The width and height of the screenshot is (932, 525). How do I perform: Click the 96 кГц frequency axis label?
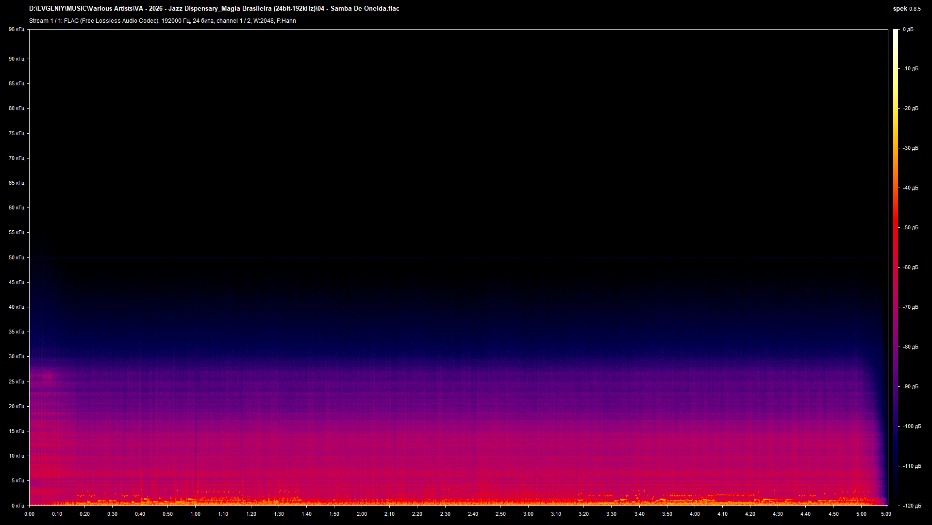pyautogui.click(x=16, y=29)
